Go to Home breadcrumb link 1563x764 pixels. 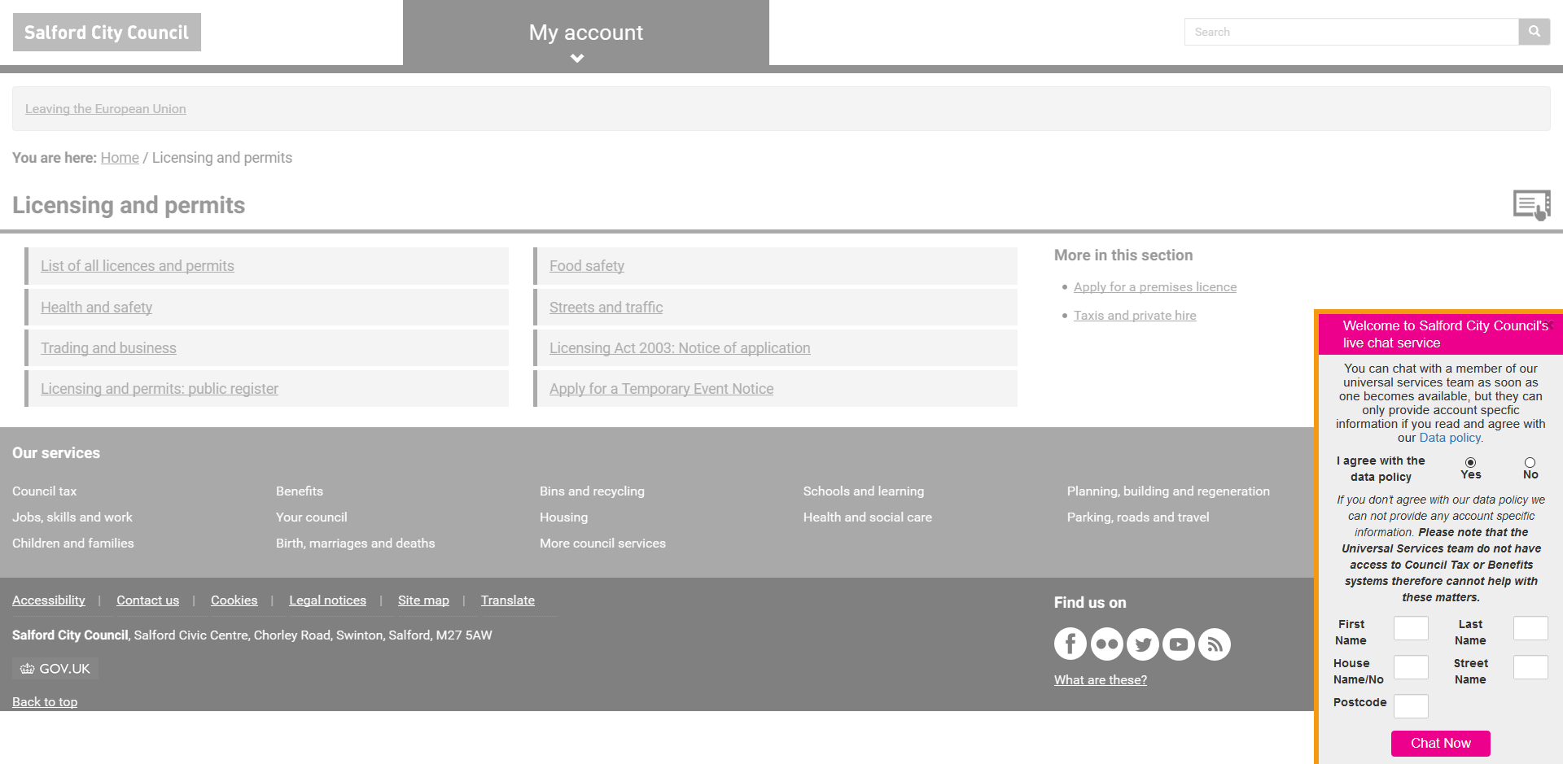coord(120,158)
